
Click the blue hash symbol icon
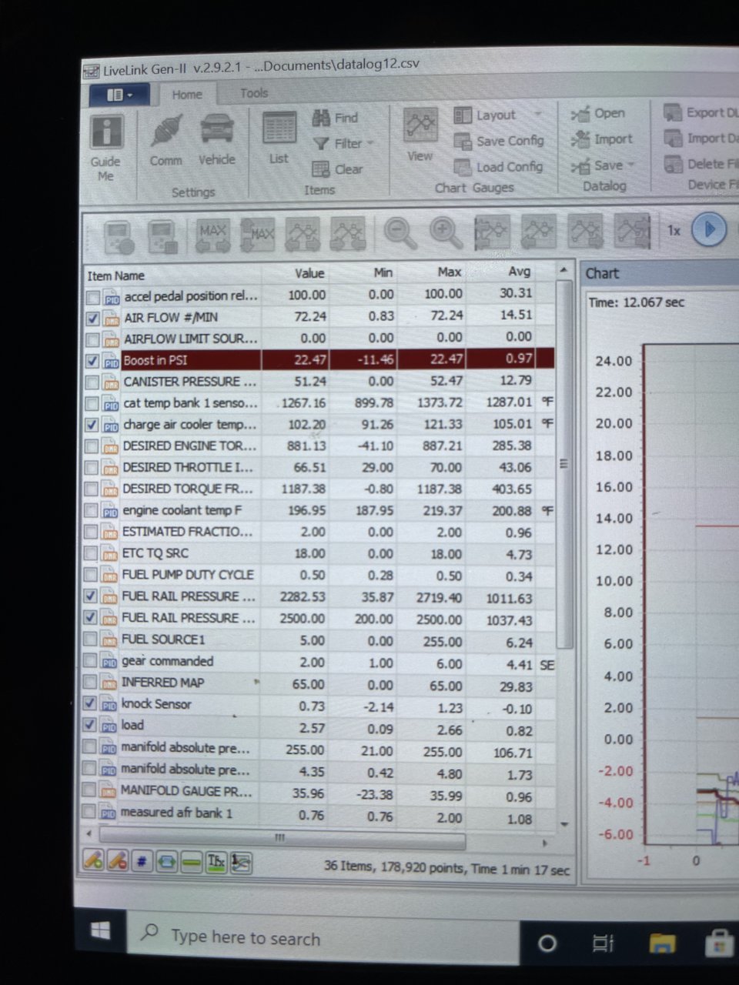tap(142, 863)
